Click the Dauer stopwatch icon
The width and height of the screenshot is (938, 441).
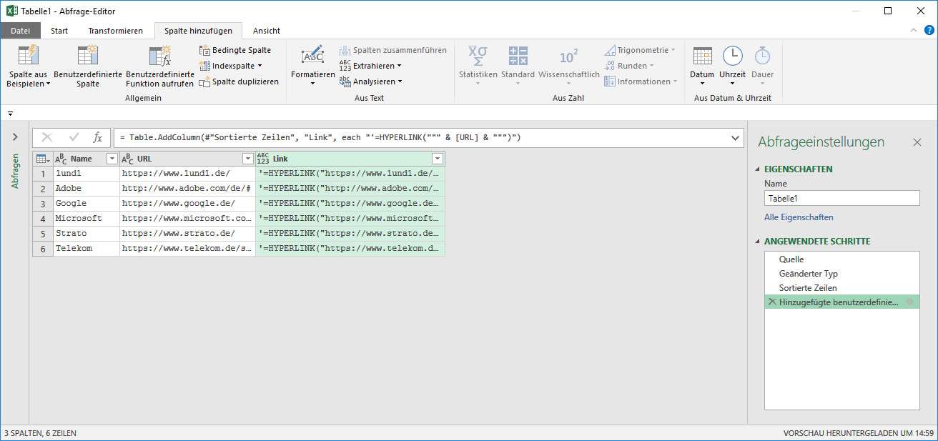[762, 56]
